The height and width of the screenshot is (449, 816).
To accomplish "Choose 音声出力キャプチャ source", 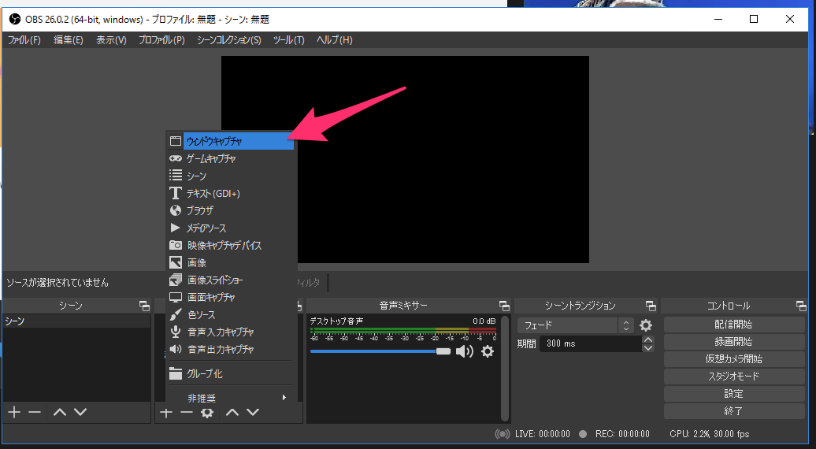I will coord(231,350).
